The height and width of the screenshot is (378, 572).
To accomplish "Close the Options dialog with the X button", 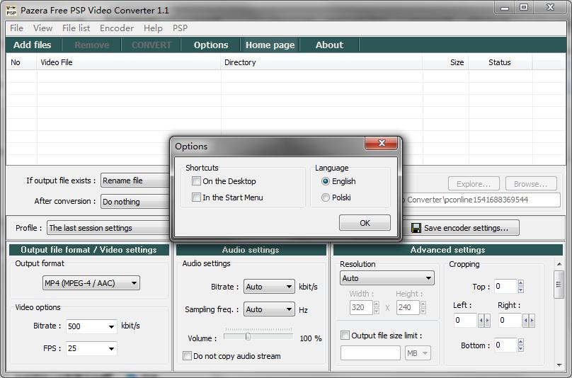I will pyautogui.click(x=381, y=144).
